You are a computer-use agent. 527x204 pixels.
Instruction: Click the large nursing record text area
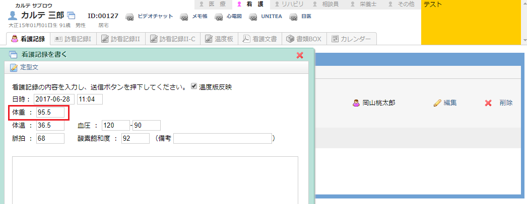pyautogui.click(x=155, y=180)
